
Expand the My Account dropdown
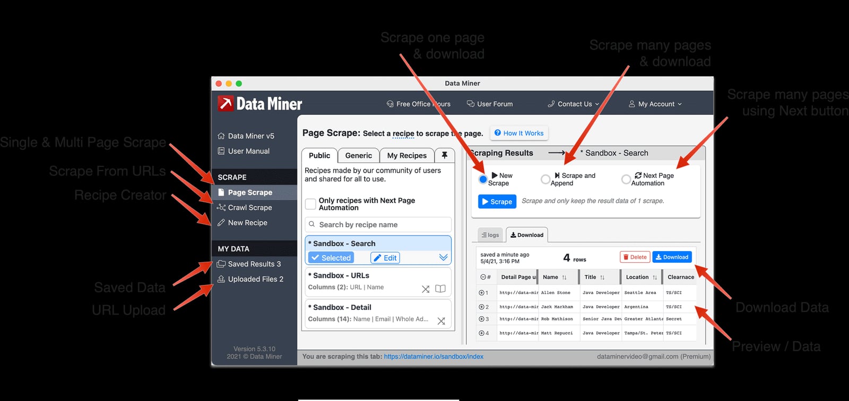pyautogui.click(x=655, y=104)
